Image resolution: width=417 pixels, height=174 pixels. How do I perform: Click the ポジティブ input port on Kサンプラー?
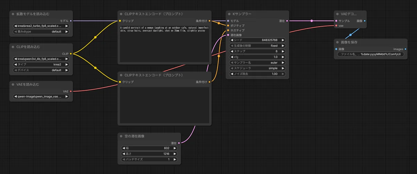228,26
